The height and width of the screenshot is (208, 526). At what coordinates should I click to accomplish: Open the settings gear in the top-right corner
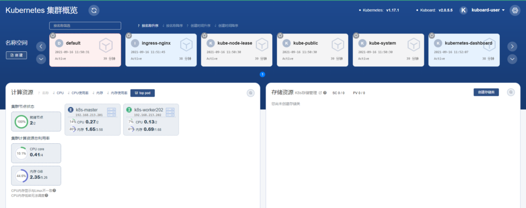(515, 10)
